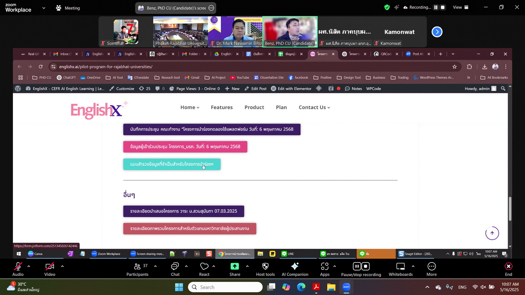Image resolution: width=525 pixels, height=295 pixels.
Task: Open the facebook bookmark
Action: (298, 77)
